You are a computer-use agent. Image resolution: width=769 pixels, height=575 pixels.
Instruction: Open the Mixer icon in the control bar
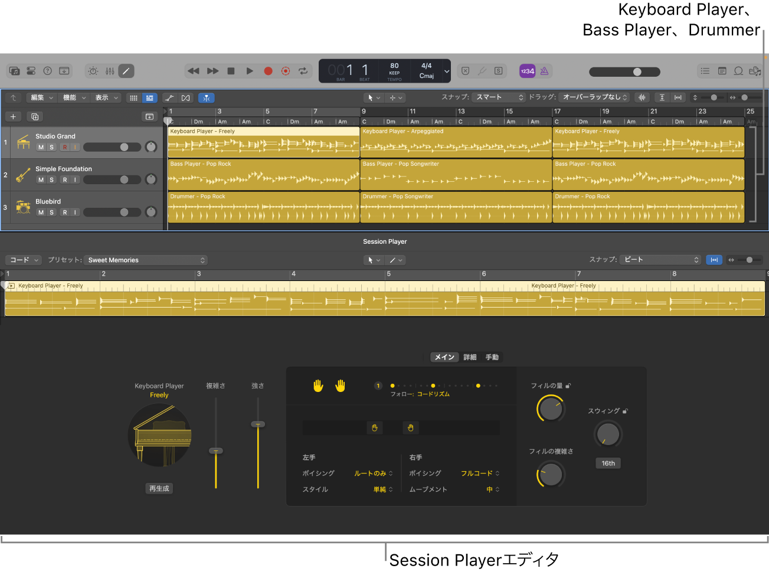tap(110, 71)
